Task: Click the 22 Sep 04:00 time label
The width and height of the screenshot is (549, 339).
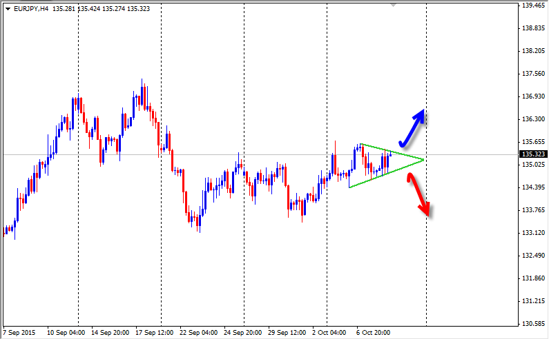Action: [198, 332]
